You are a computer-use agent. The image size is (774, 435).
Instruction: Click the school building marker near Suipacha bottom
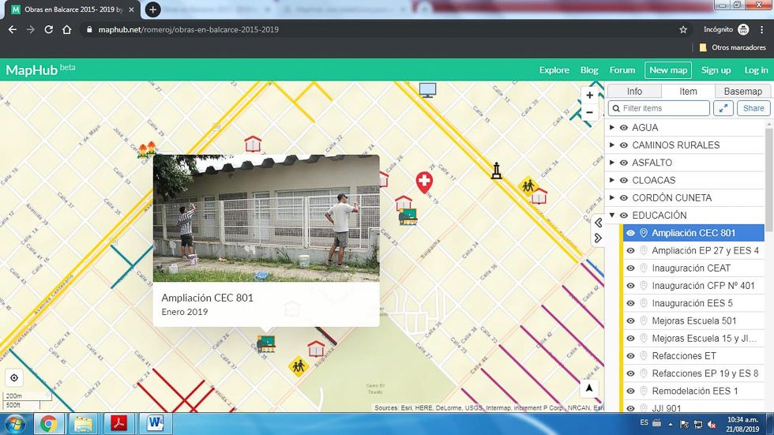click(x=316, y=349)
